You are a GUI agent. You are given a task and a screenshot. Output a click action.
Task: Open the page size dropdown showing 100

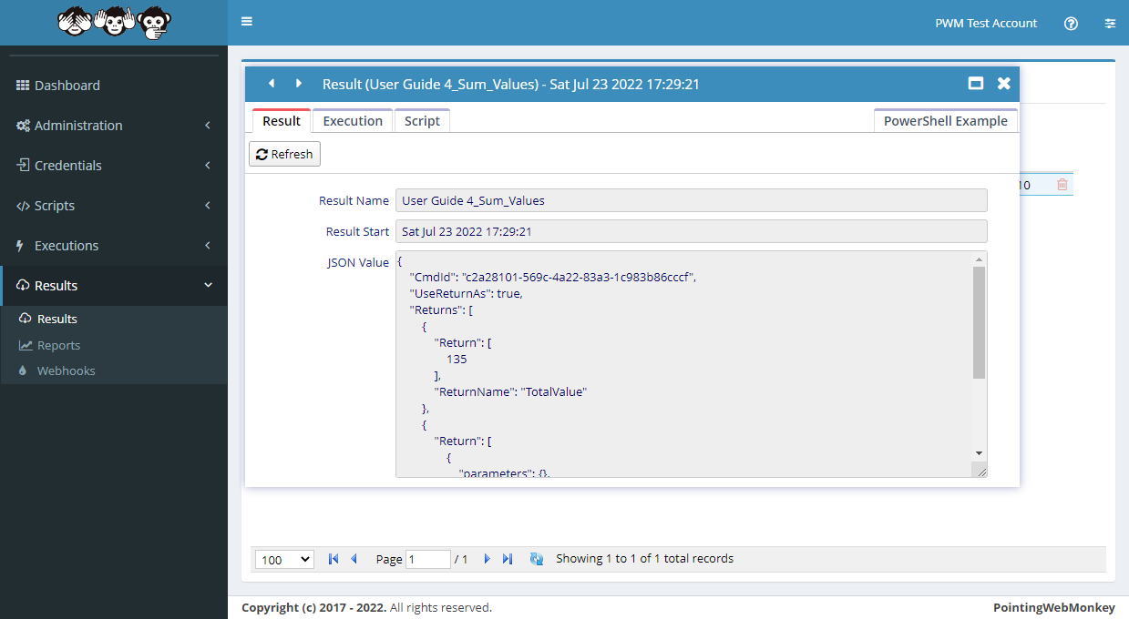point(284,560)
